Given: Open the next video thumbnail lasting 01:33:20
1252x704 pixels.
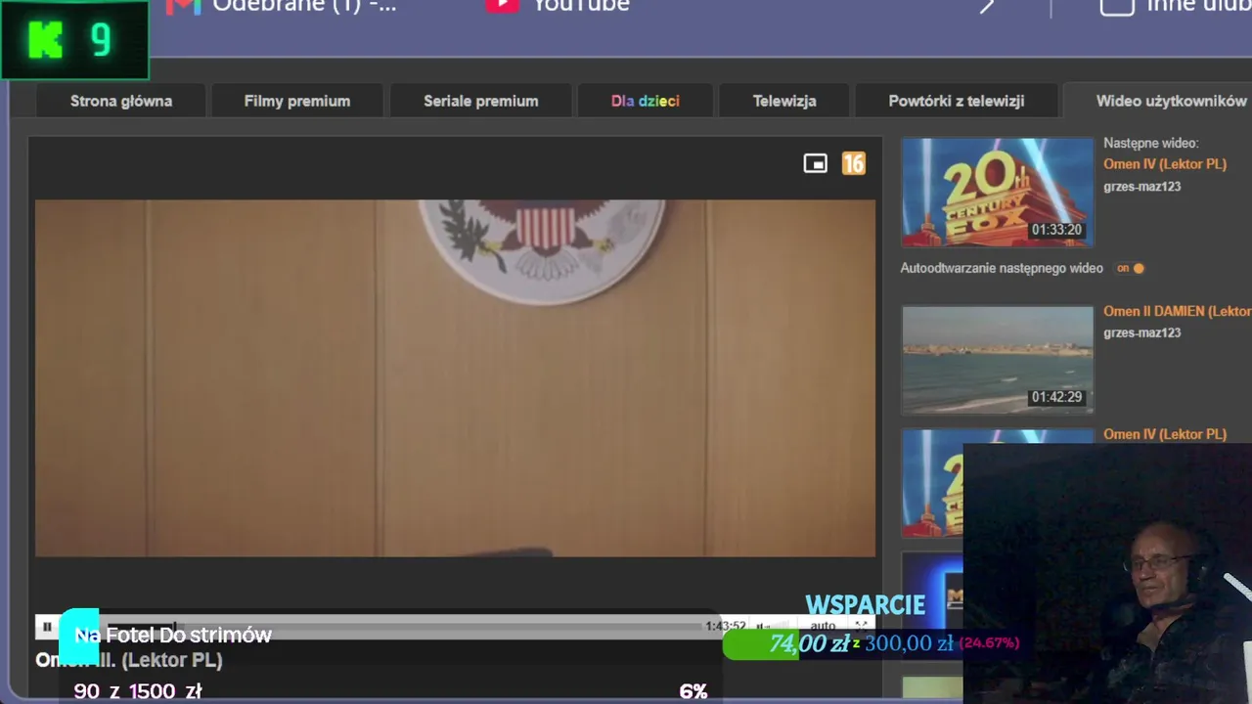Looking at the screenshot, I should pos(997,192).
